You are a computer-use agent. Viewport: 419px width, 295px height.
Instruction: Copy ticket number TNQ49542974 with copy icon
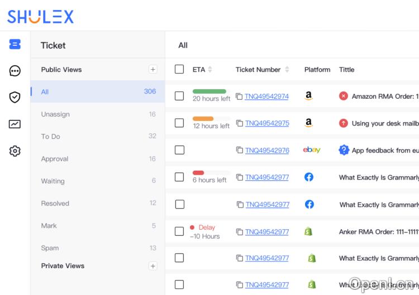[239, 96]
